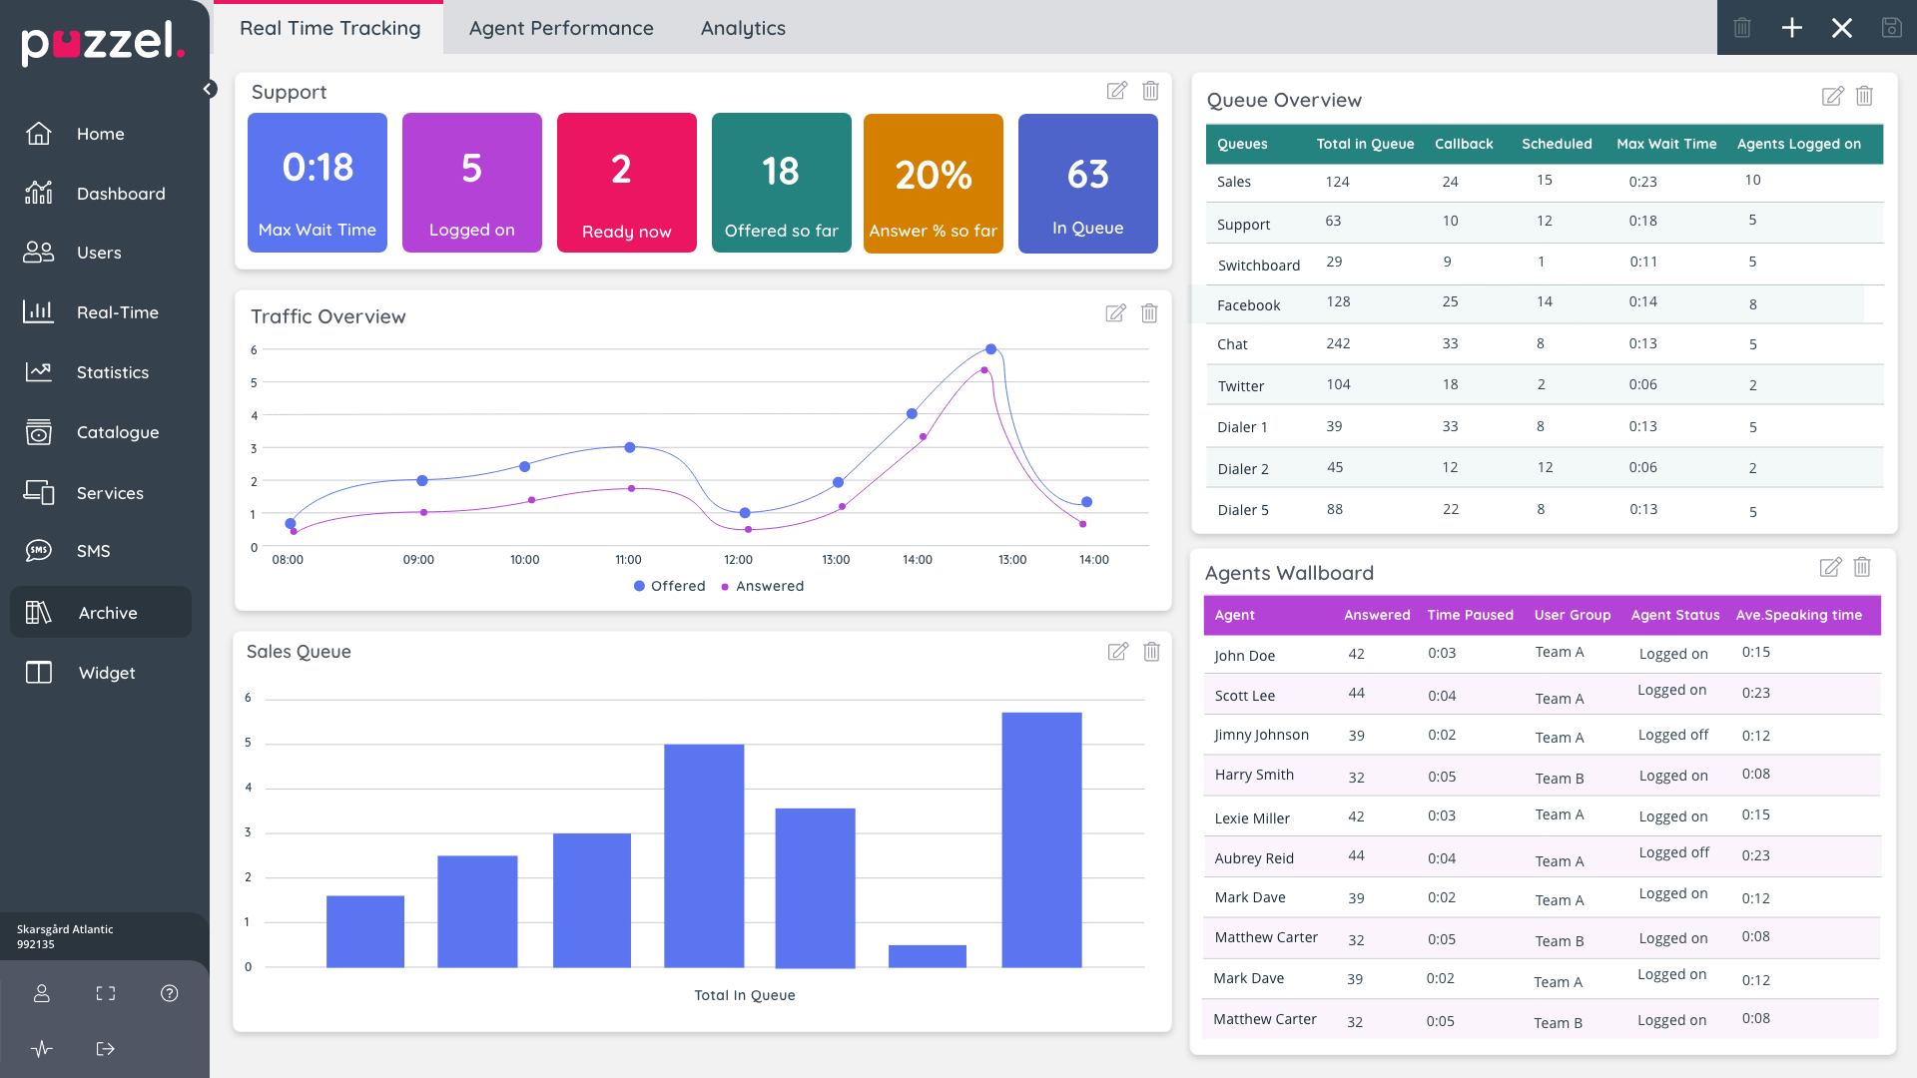1917x1078 pixels.
Task: Open the Dashboard section in the sidebar
Action: point(121,193)
